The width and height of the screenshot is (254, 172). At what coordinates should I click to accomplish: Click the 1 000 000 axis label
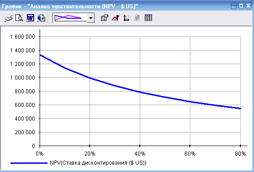[x=22, y=77]
